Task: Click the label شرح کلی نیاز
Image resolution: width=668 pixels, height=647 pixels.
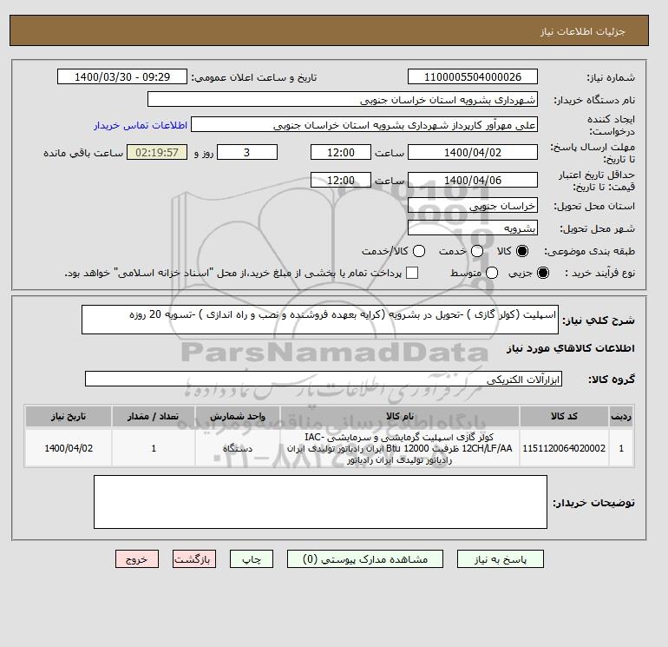Action: pyautogui.click(x=599, y=320)
